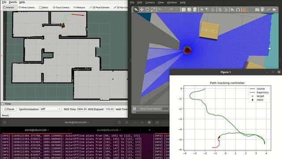The height and width of the screenshot is (159, 282).
Task: Click the Gazebo video record icon
Action: coord(274,10)
